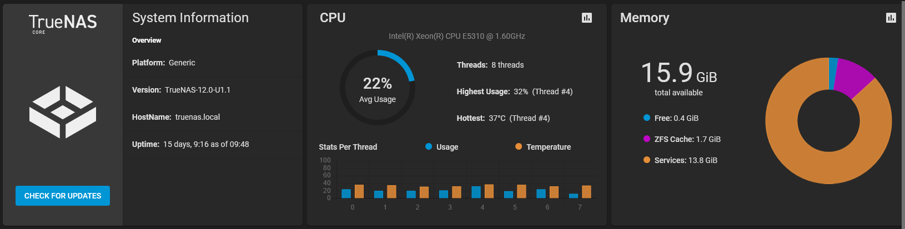
Task: Click the Version TrueNAS-12.0-U1.1 row
Action: click(213, 90)
